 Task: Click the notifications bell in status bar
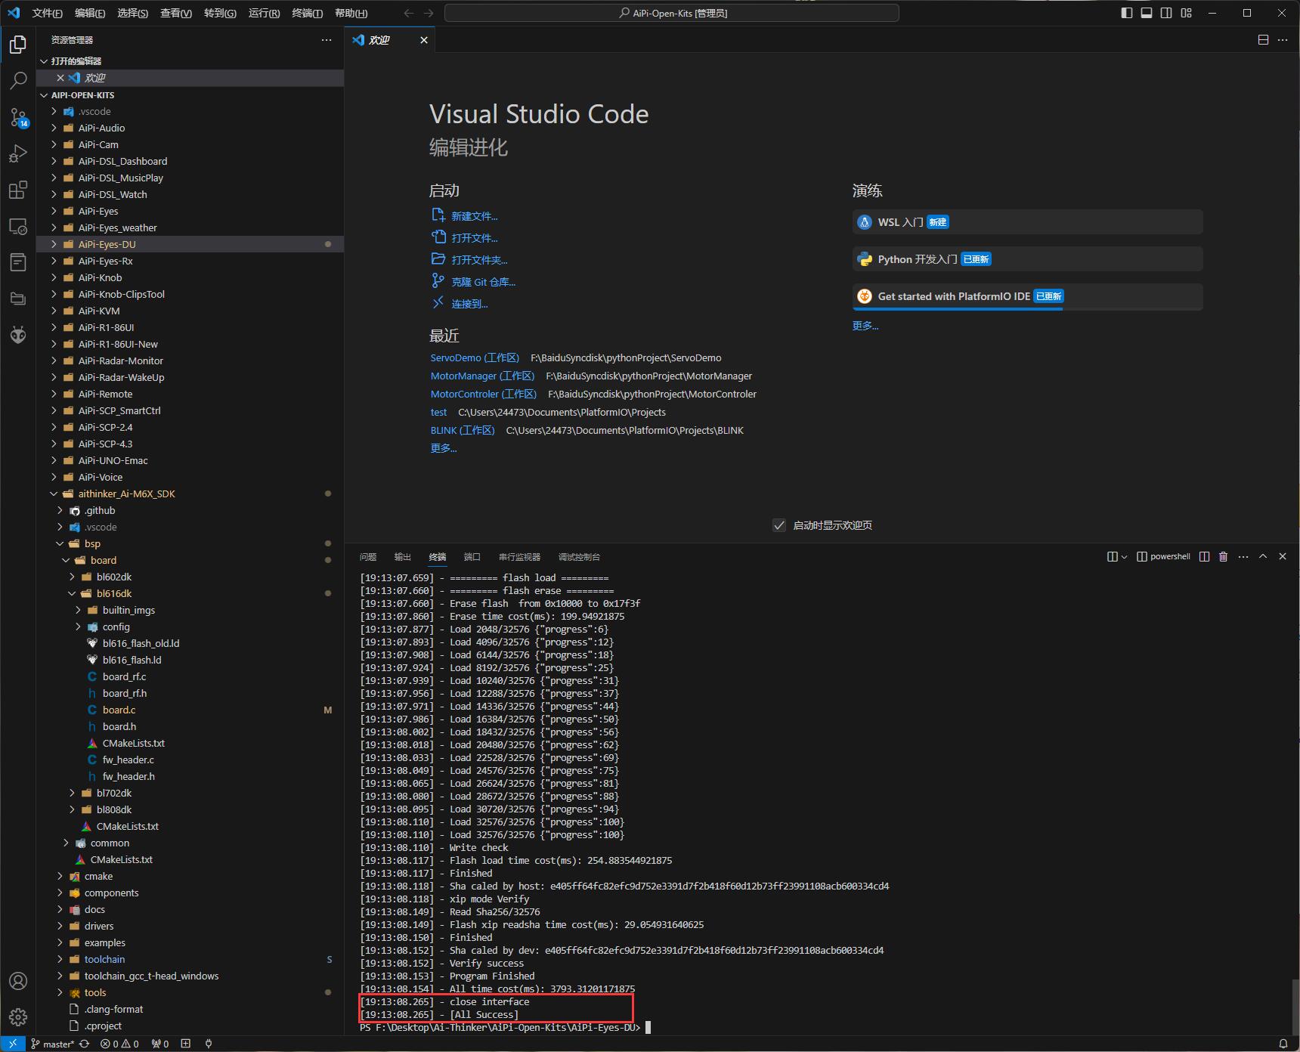pyautogui.click(x=1283, y=1044)
